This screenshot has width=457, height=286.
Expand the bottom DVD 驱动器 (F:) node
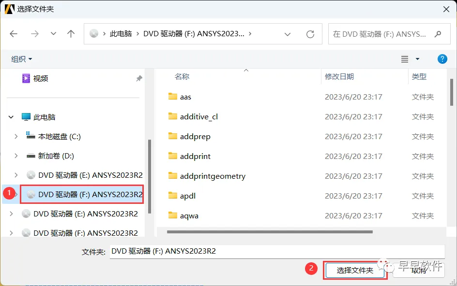pos(11,233)
